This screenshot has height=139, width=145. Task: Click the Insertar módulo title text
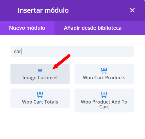(x=43, y=10)
